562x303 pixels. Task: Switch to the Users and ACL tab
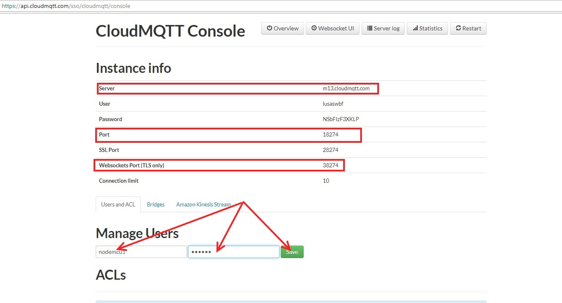pyautogui.click(x=118, y=204)
